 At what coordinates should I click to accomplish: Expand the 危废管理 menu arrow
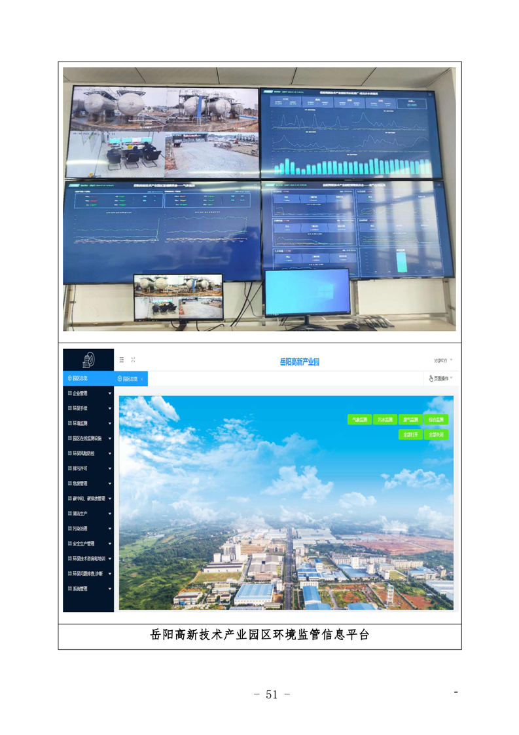pos(109,484)
